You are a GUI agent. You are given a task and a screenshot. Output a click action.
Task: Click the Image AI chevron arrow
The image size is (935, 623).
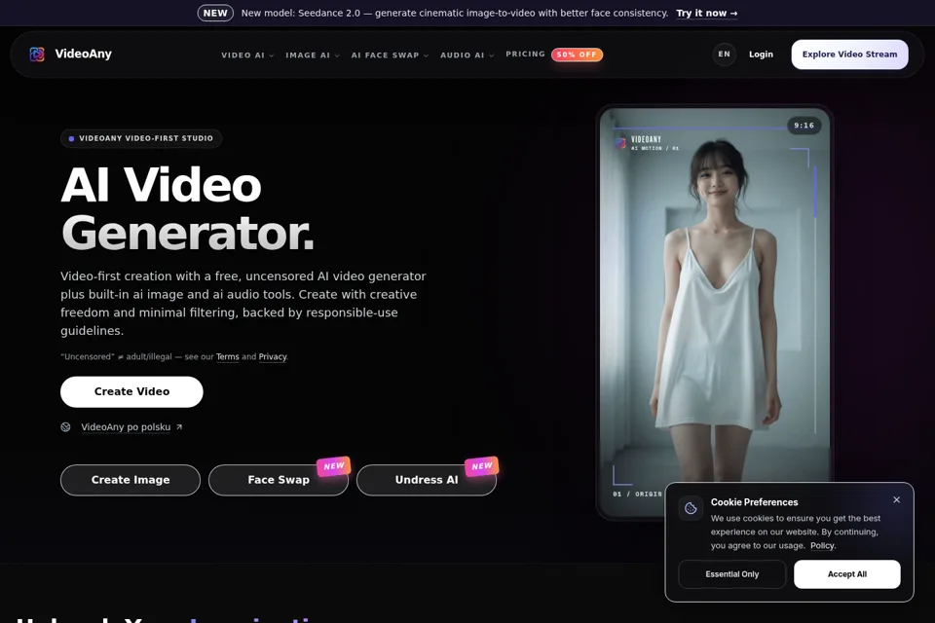tap(337, 55)
